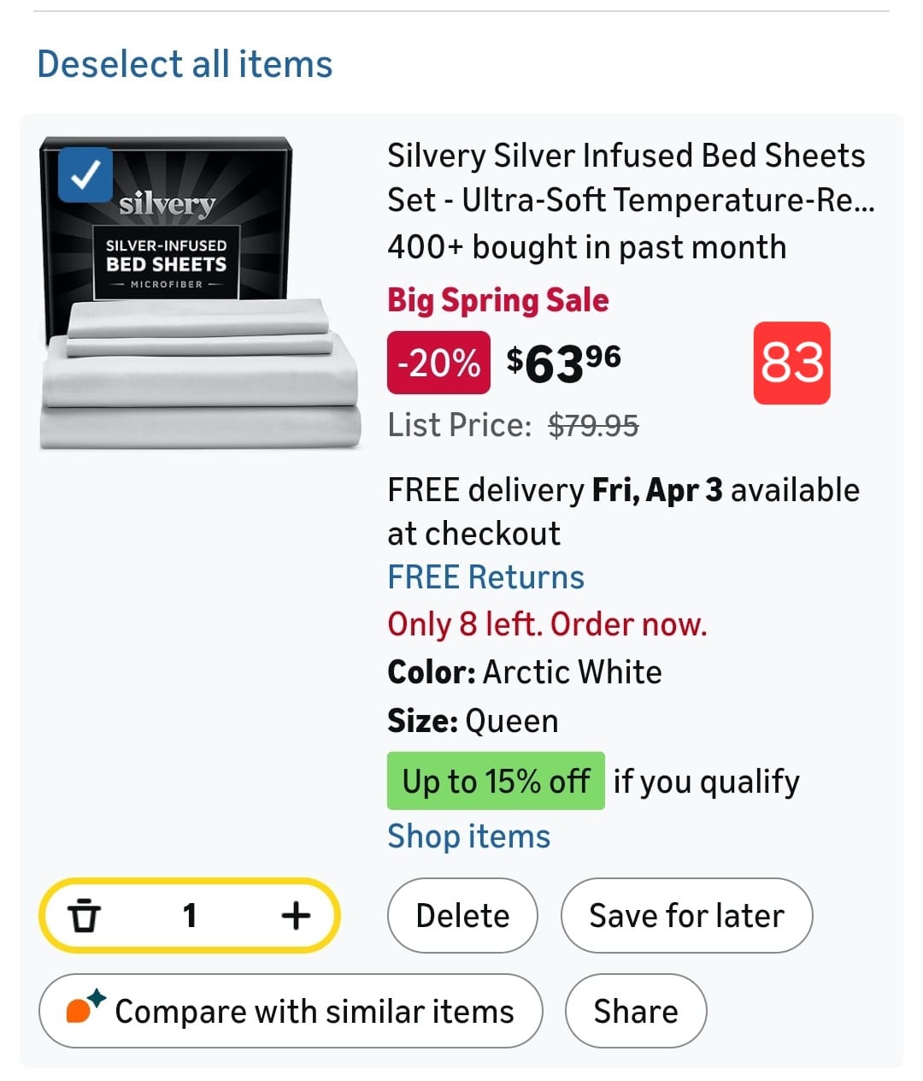Image resolution: width=923 pixels, height=1081 pixels.
Task: Tap the Big Spring Sale label
Action: click(497, 300)
